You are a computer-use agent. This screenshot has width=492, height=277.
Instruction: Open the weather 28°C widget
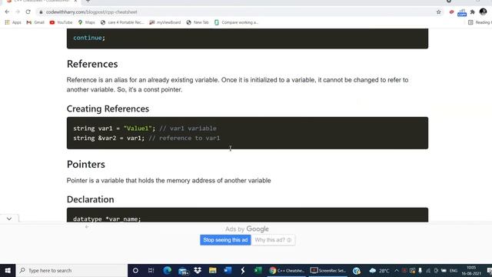(x=379, y=270)
